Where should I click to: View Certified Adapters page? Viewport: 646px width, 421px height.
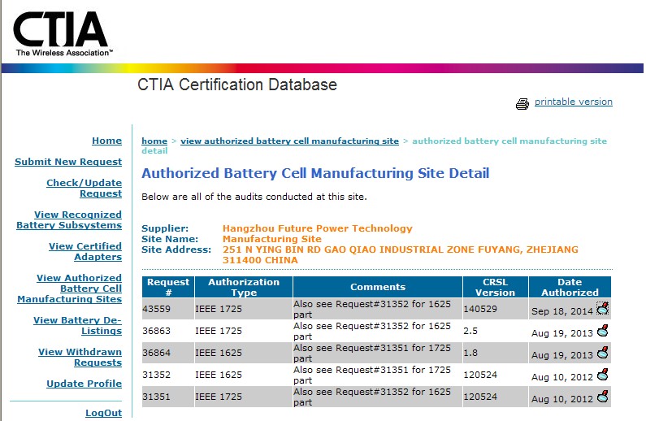85,251
